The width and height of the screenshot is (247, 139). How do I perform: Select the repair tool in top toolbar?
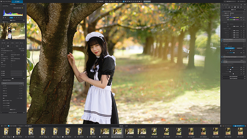[x=137, y=2]
